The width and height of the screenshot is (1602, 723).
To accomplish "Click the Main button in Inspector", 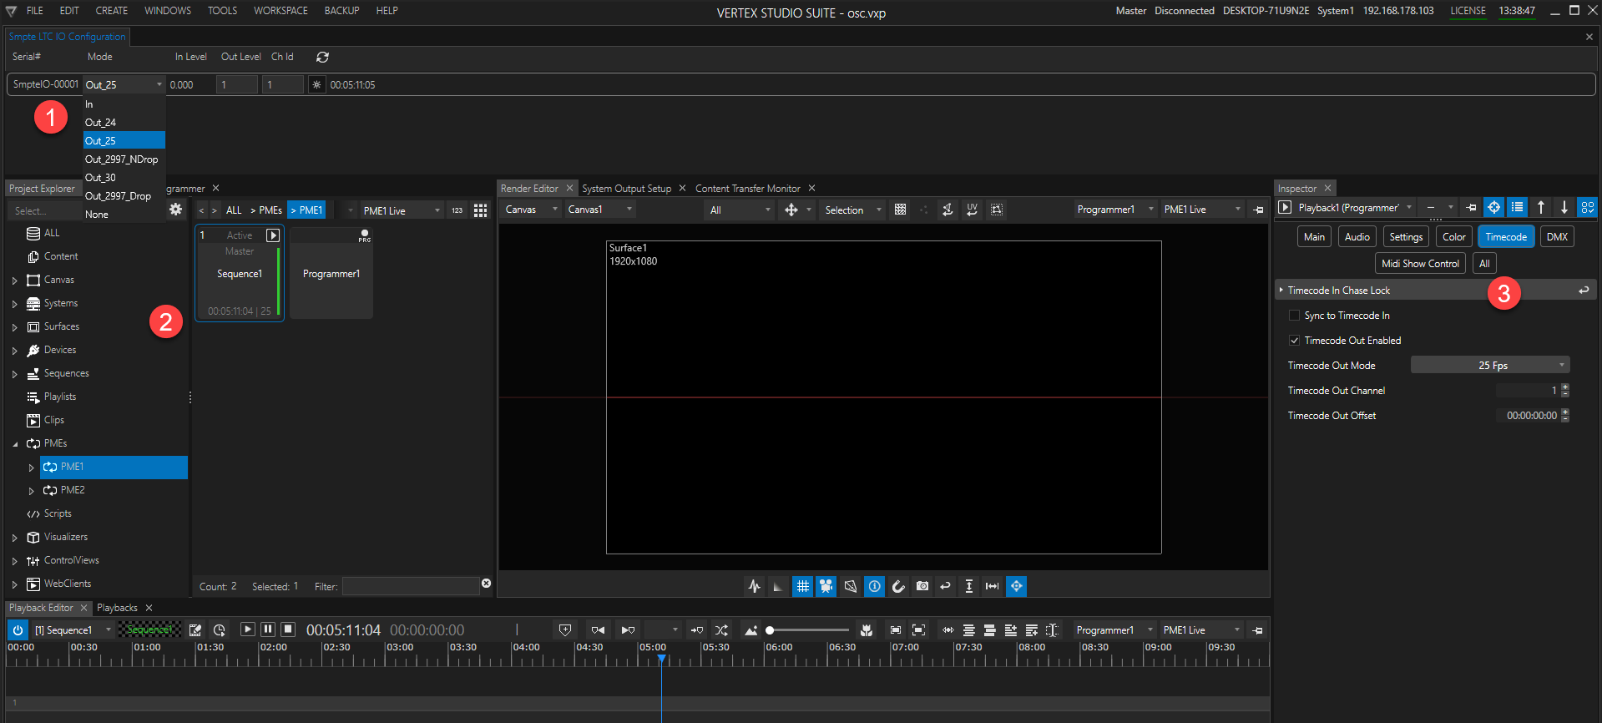I will pos(1314,237).
